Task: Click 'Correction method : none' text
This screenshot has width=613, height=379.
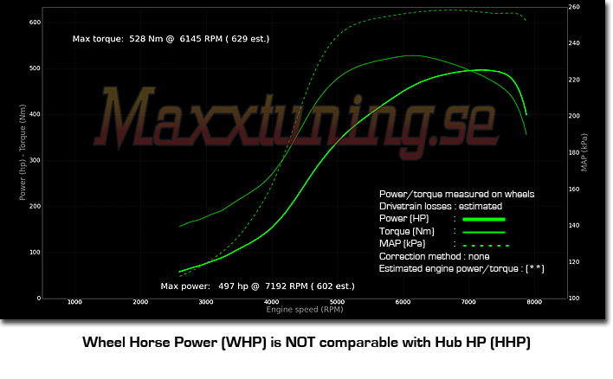Action: pos(435,256)
